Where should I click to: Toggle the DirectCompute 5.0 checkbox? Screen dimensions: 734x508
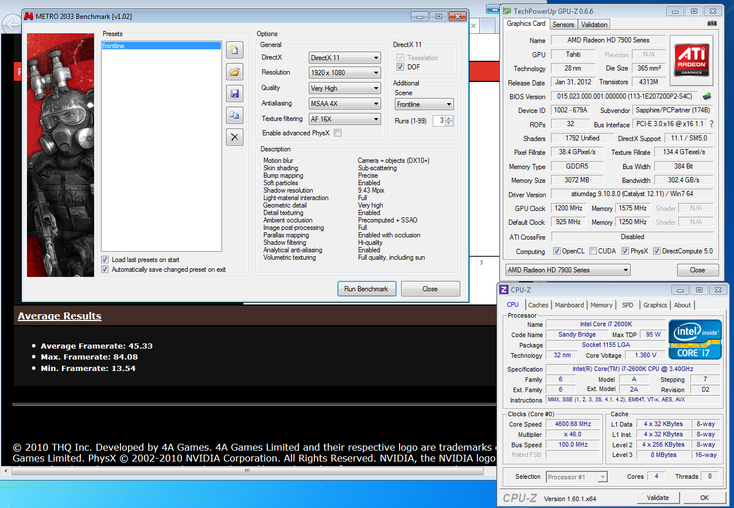coord(657,251)
